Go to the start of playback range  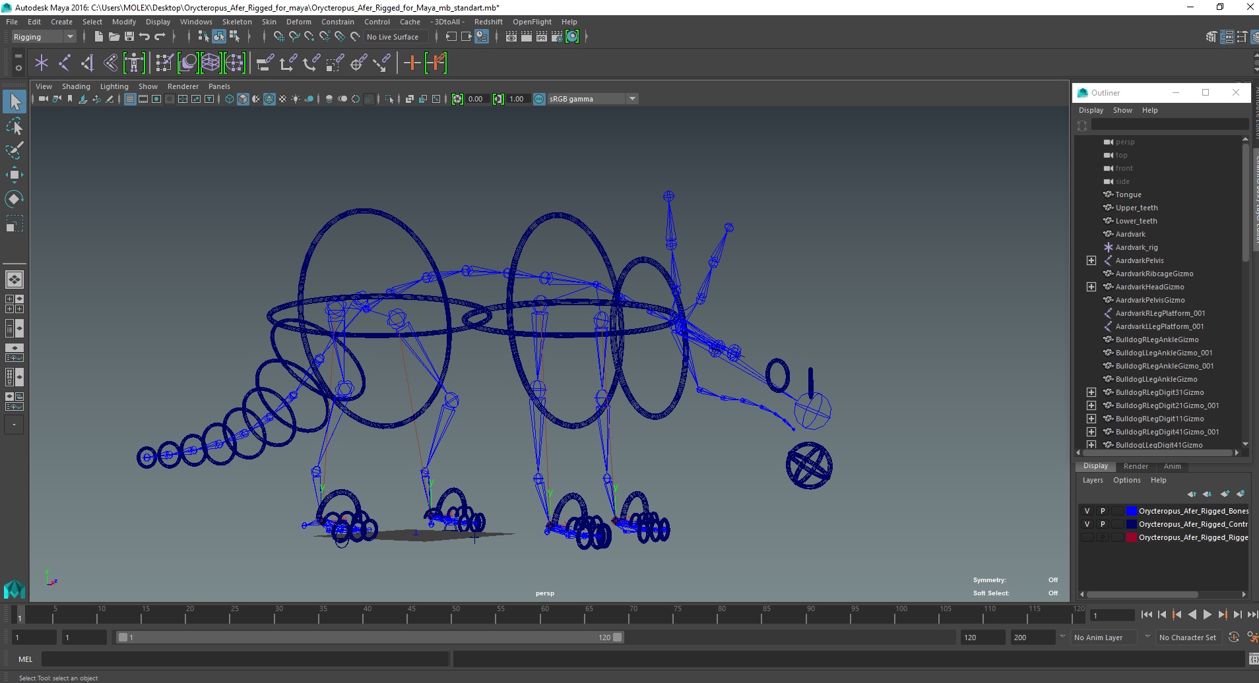pyautogui.click(x=1147, y=614)
